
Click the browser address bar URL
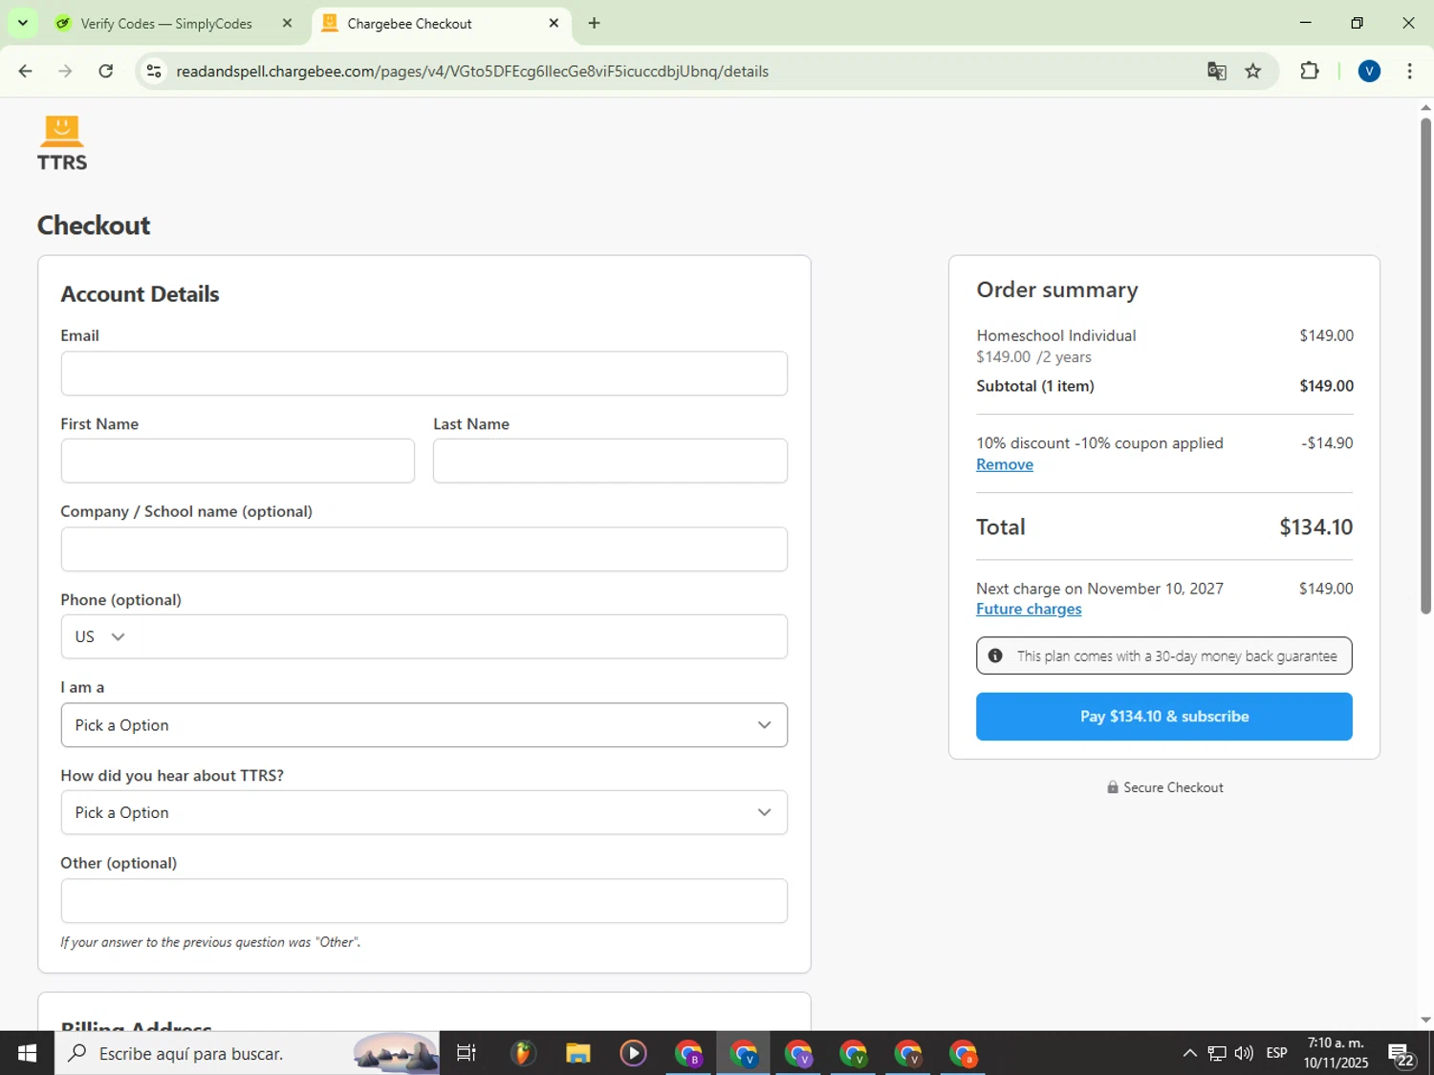472,72
